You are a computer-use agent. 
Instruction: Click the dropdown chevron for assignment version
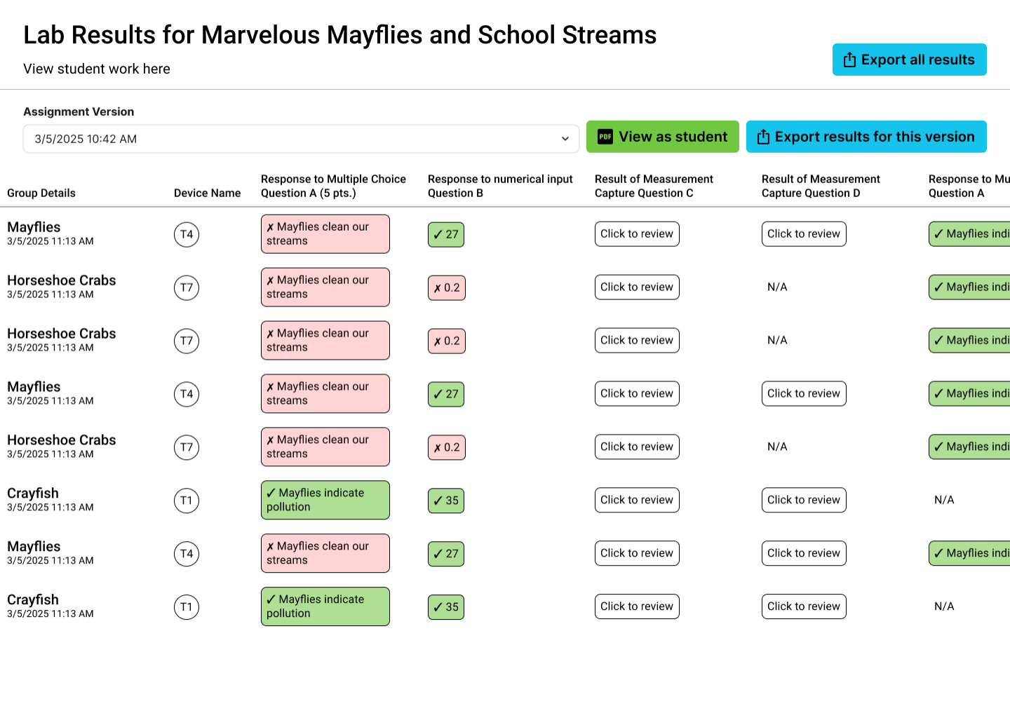click(565, 139)
